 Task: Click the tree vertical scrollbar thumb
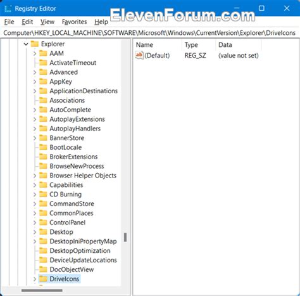point(125,238)
